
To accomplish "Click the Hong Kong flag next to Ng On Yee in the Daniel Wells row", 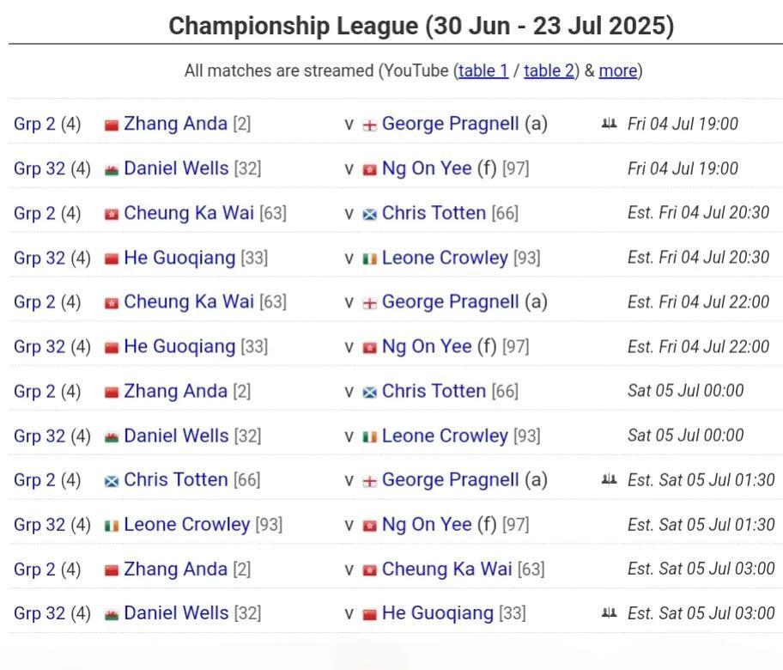I will coord(369,171).
